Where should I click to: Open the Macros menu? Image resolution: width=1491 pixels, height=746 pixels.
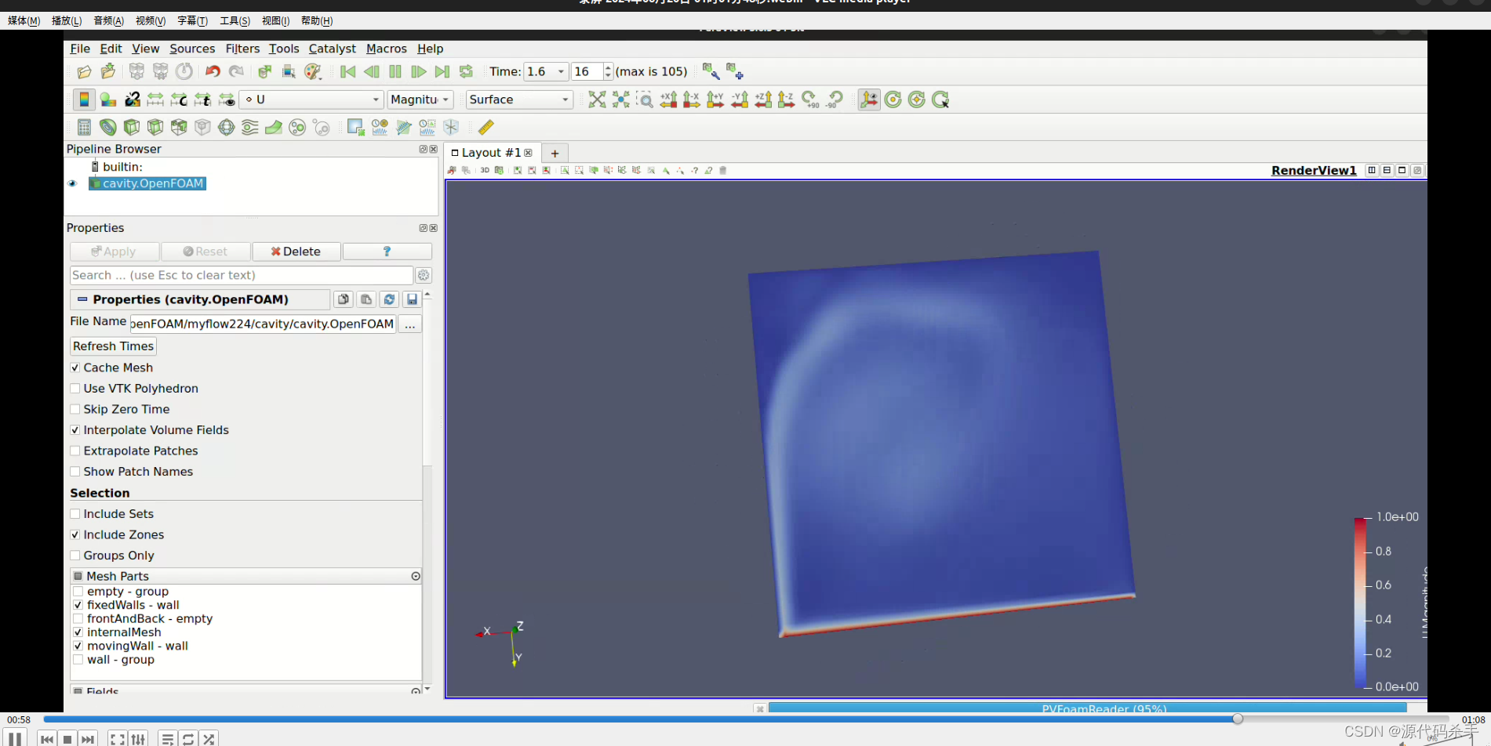click(387, 49)
